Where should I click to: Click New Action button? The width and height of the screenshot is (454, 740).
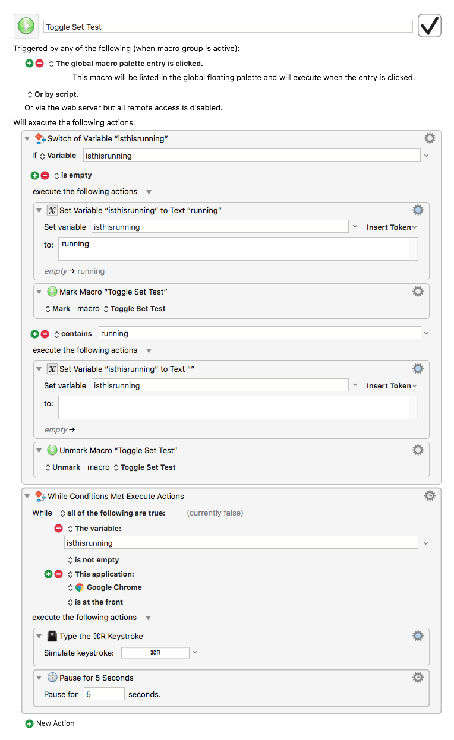(x=50, y=723)
